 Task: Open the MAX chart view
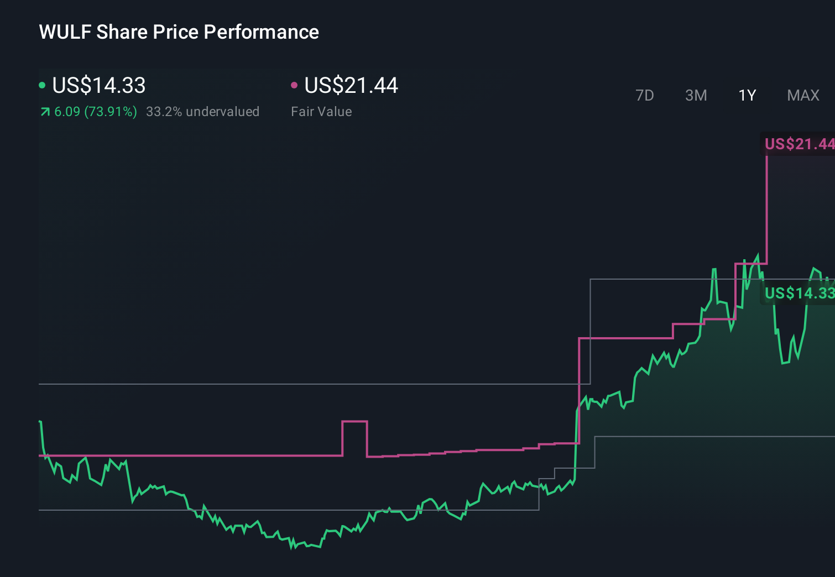tap(802, 95)
